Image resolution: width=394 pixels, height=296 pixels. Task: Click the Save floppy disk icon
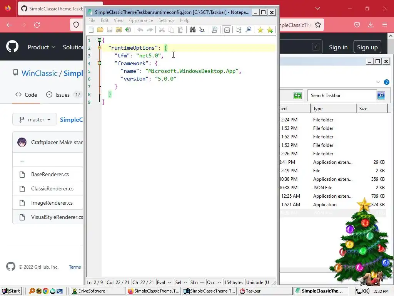(110, 30)
